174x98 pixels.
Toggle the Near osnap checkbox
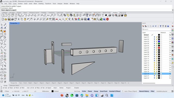click(9, 88)
